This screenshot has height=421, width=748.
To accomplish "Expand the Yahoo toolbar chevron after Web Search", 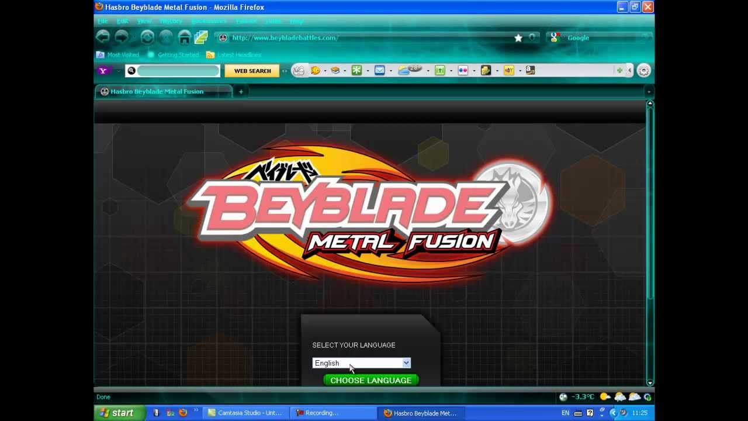I will 285,71.
